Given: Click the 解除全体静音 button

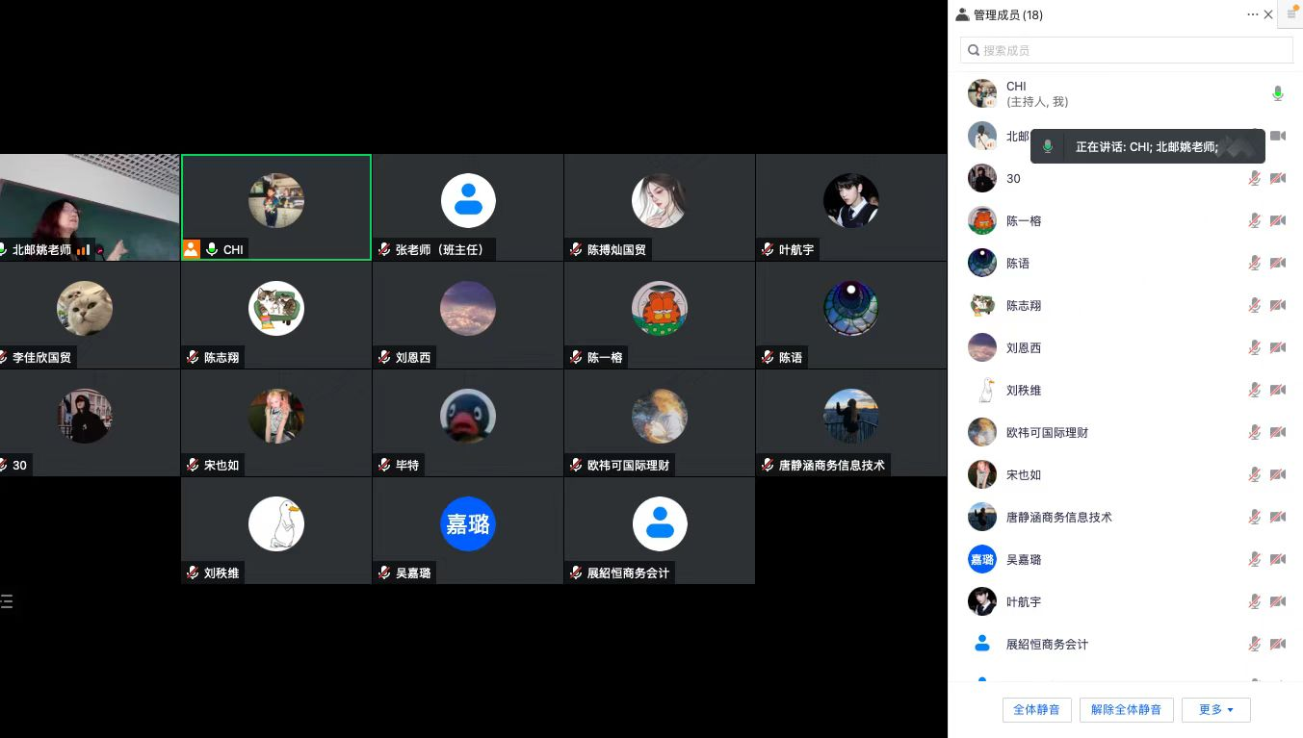Looking at the screenshot, I should pos(1125,710).
